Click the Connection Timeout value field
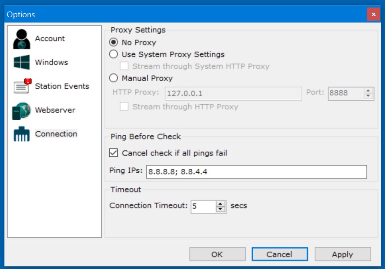The image size is (385, 269). (203, 206)
